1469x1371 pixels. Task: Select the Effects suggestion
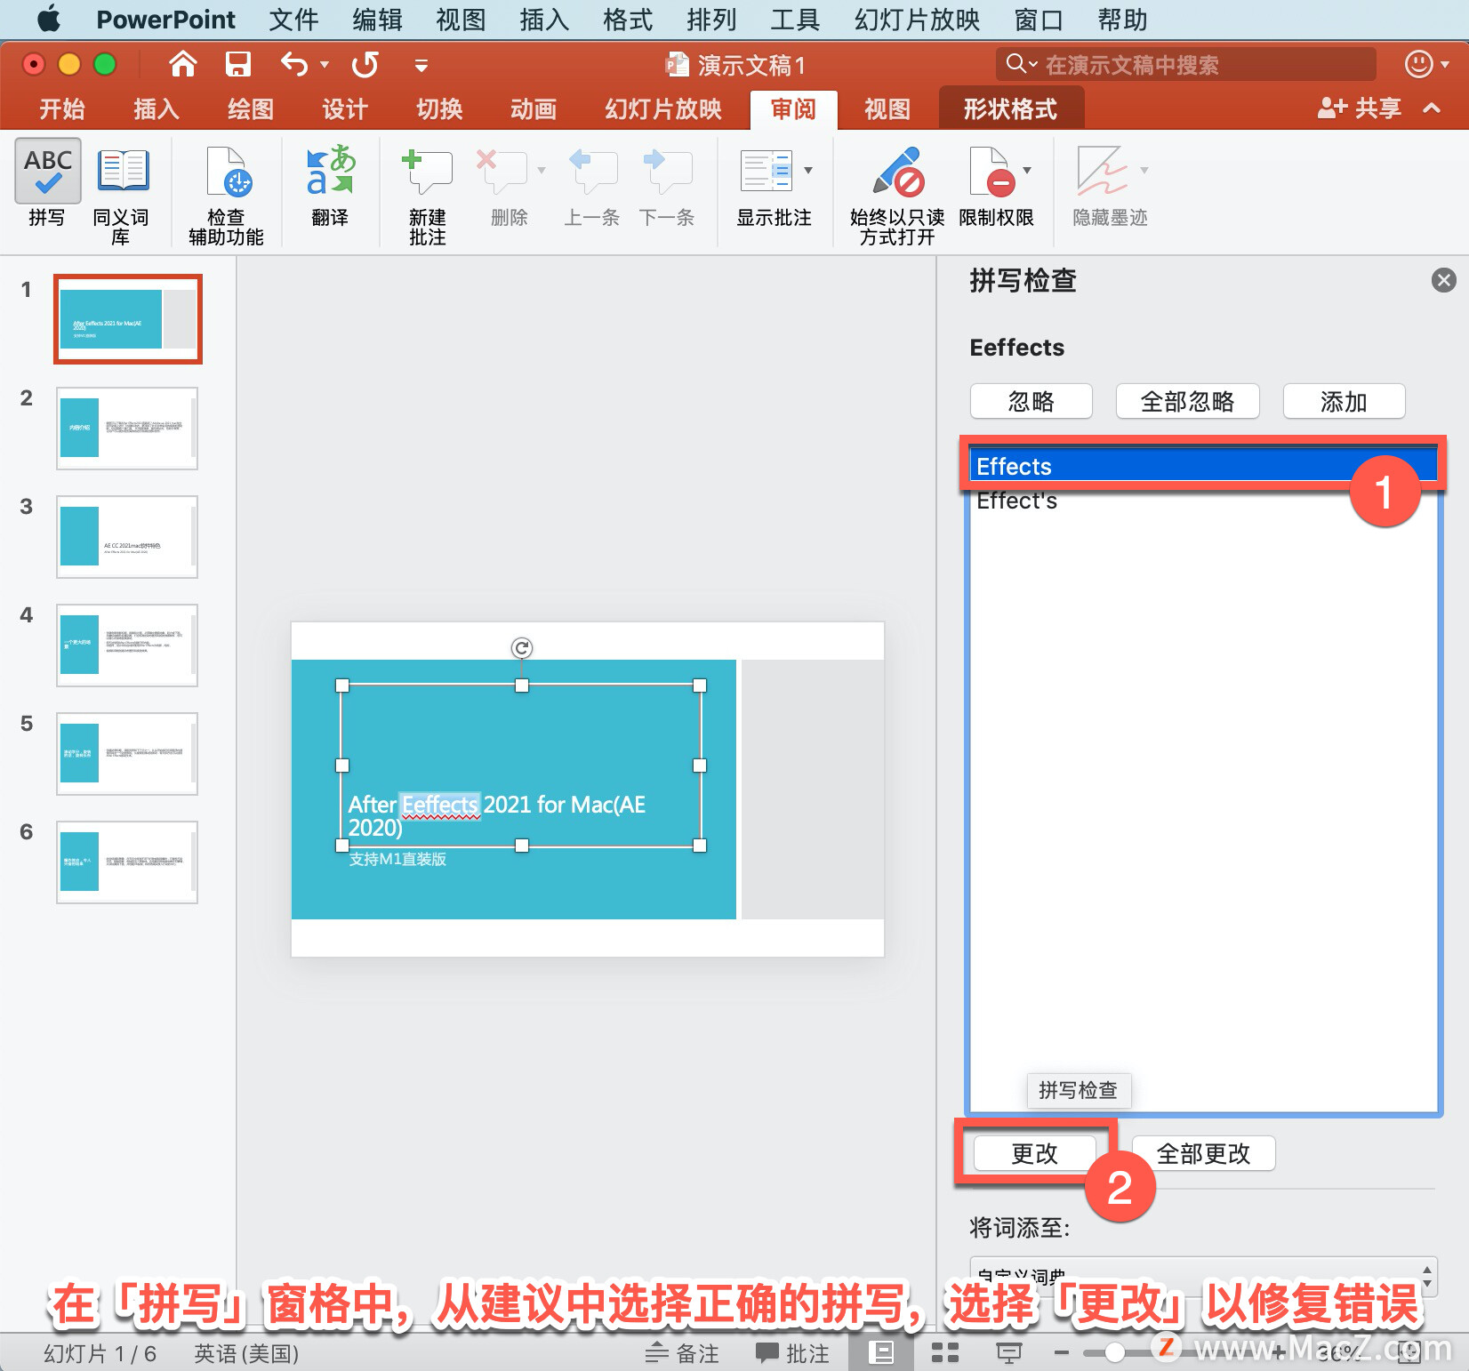point(1203,466)
